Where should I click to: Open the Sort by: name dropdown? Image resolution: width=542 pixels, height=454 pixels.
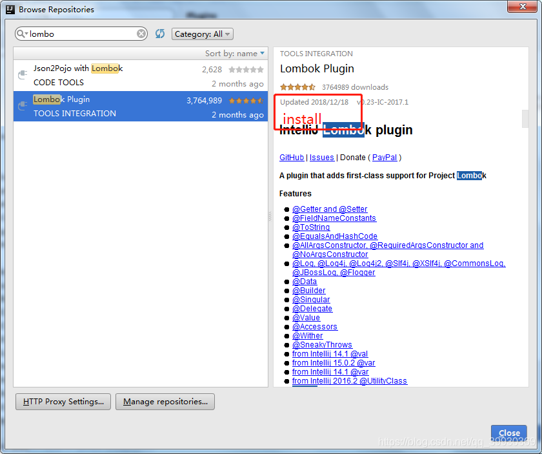(235, 54)
